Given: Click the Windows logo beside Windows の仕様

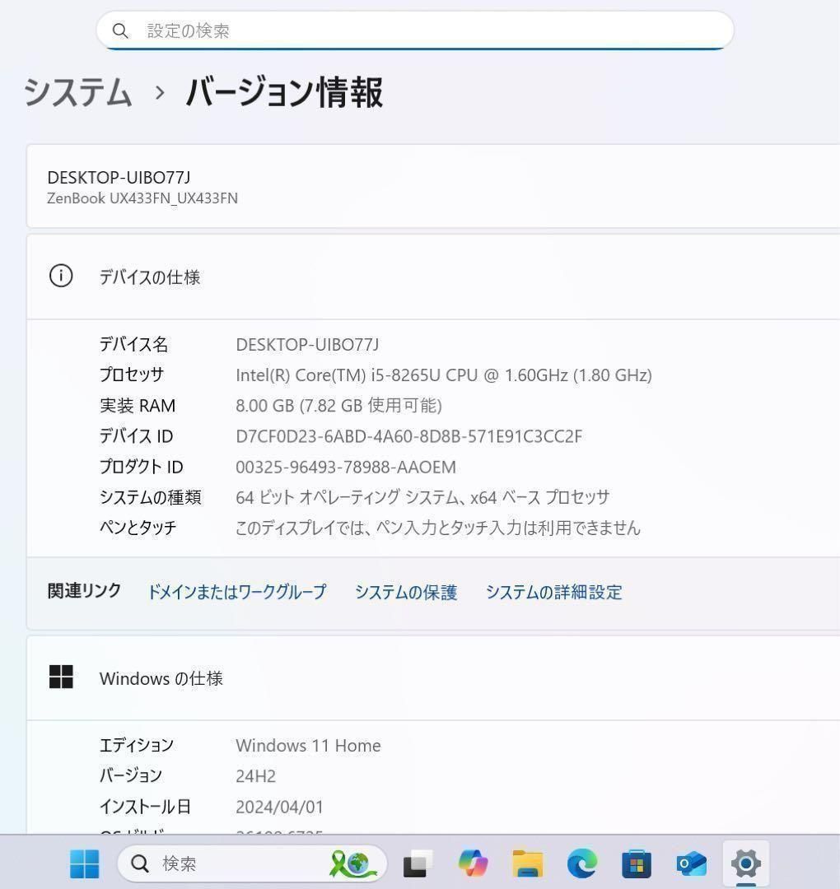Looking at the screenshot, I should pos(61,677).
